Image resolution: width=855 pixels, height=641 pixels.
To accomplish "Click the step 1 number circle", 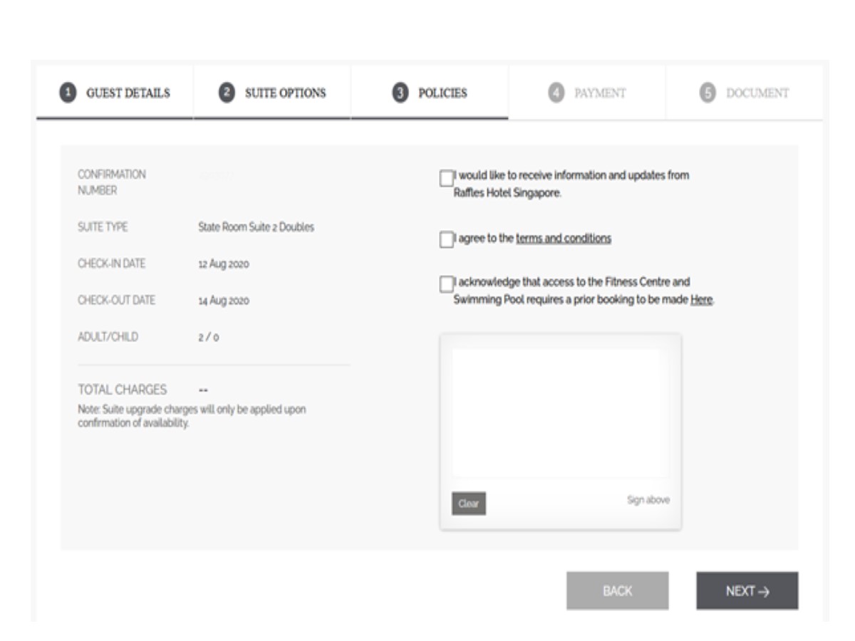I will click(68, 93).
